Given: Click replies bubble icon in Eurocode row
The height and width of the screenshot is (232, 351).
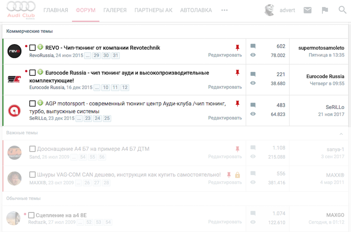Looking at the screenshot, I should tap(253, 74).
